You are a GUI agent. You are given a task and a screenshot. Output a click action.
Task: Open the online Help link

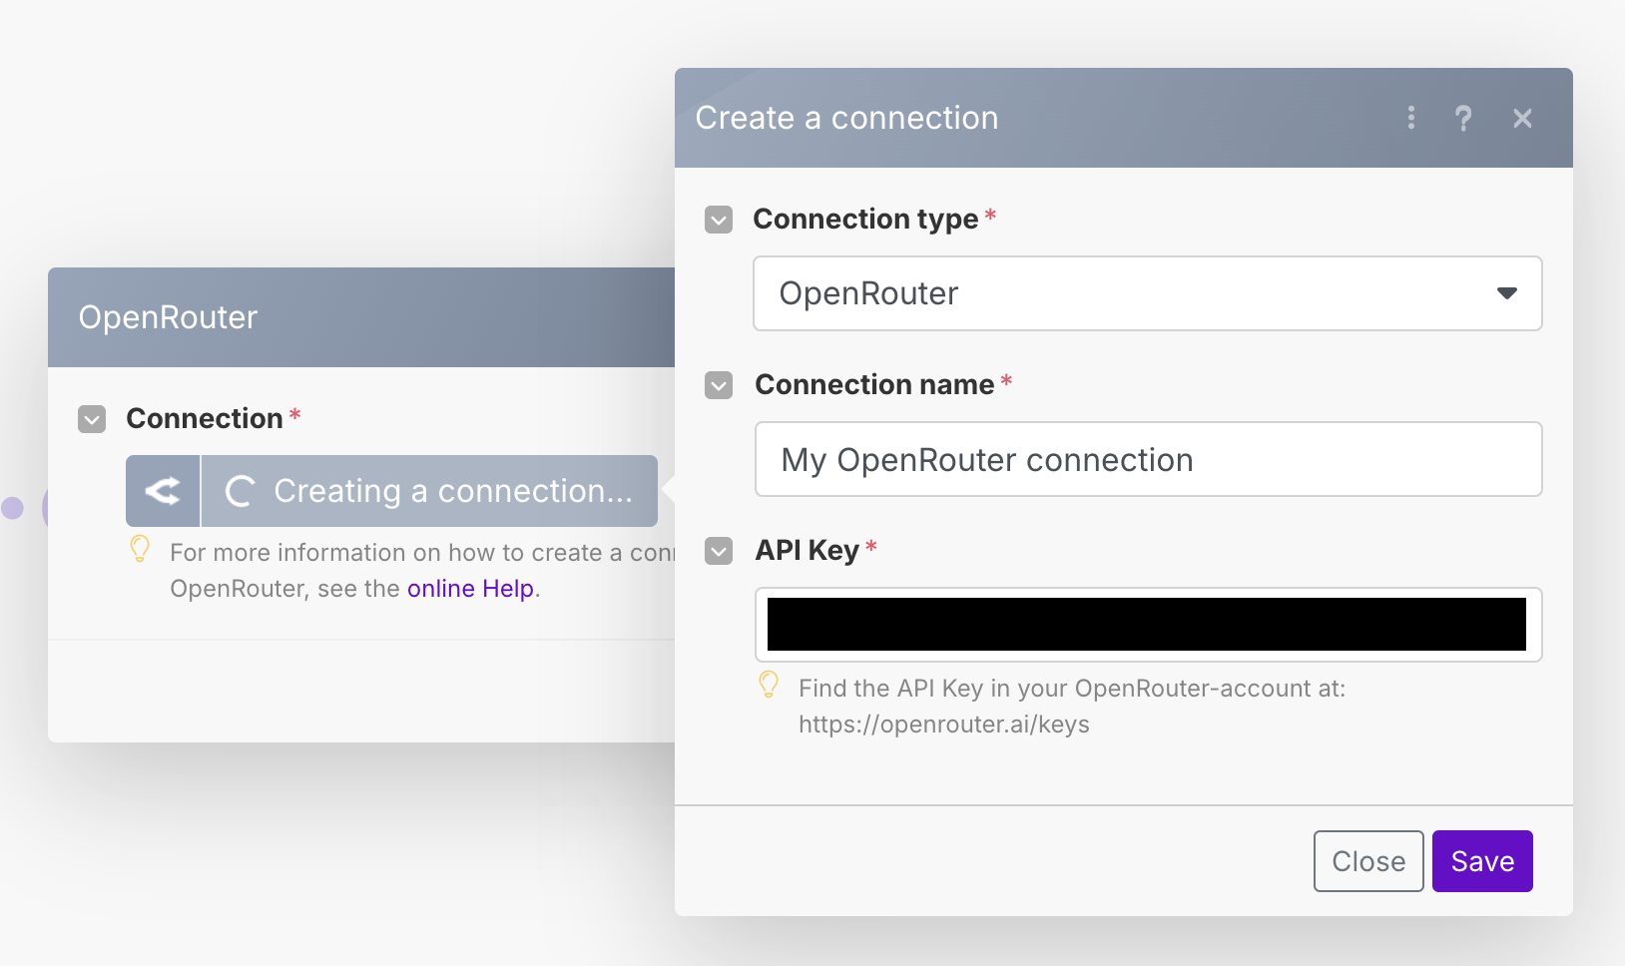[x=470, y=588]
